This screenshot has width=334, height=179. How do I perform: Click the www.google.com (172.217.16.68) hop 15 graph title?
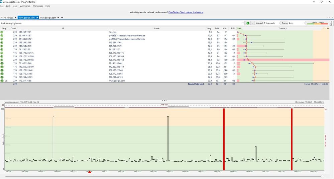pyautogui.click(x=21, y=102)
